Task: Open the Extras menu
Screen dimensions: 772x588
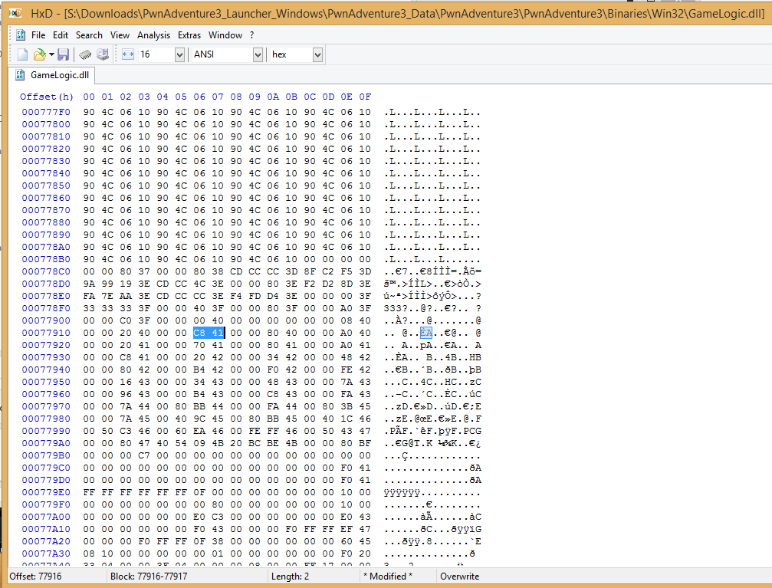Action: [189, 35]
